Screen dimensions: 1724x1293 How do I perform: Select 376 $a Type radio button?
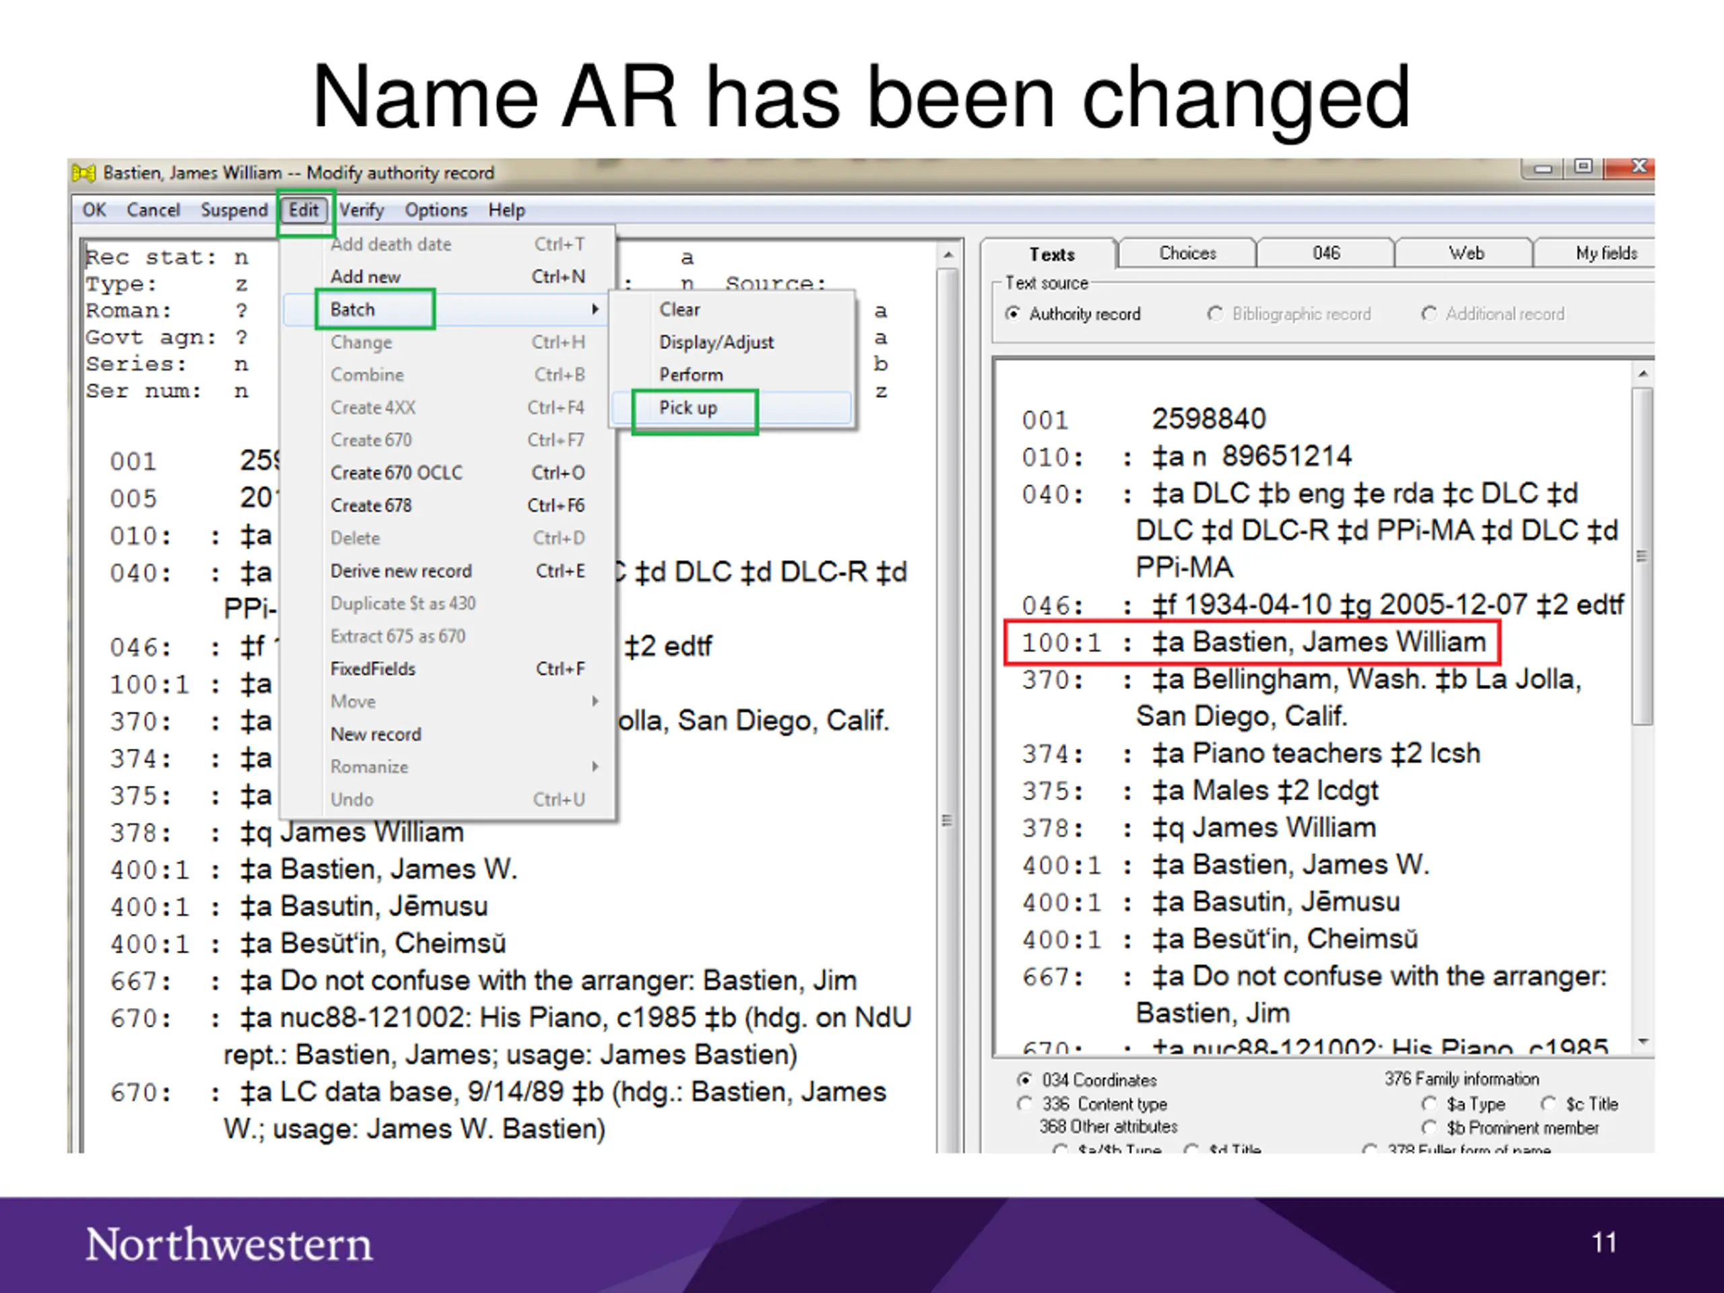tap(1430, 1104)
